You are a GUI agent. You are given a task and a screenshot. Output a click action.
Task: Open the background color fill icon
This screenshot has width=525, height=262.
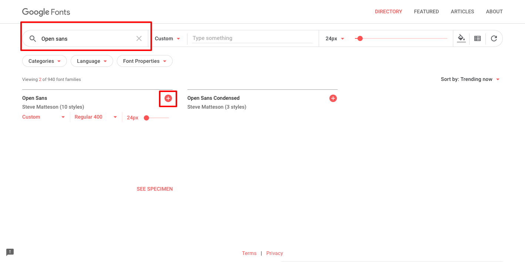461,38
